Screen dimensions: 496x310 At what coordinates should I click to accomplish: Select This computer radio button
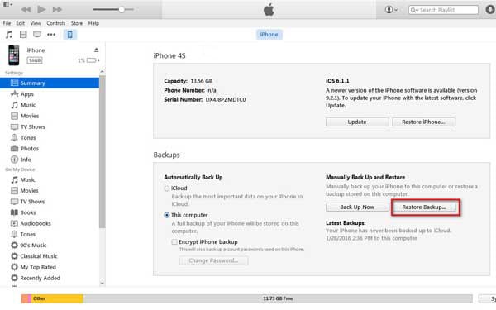point(167,215)
